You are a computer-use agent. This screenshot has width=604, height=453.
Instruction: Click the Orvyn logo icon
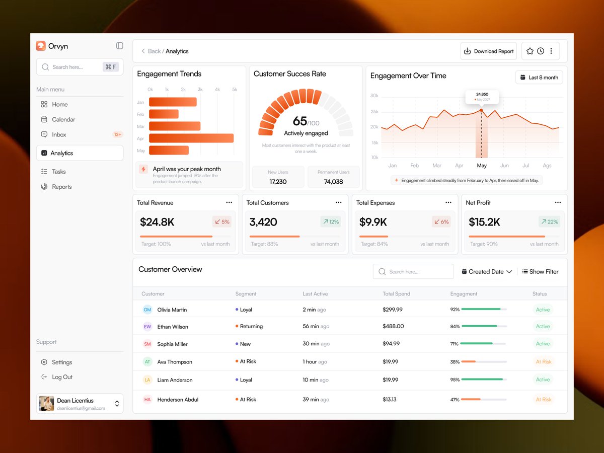41,46
